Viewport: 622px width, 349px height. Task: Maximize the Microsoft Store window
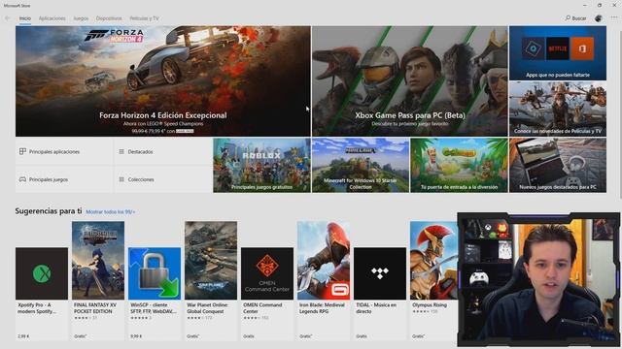click(600, 5)
